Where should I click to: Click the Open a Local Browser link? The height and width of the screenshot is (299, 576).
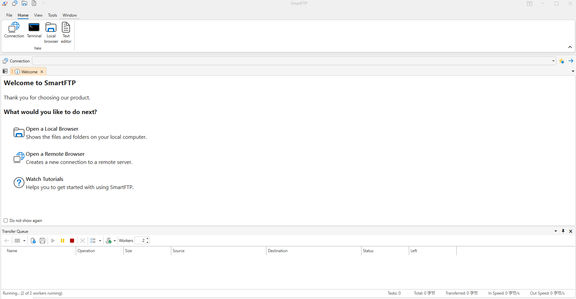[x=52, y=129]
